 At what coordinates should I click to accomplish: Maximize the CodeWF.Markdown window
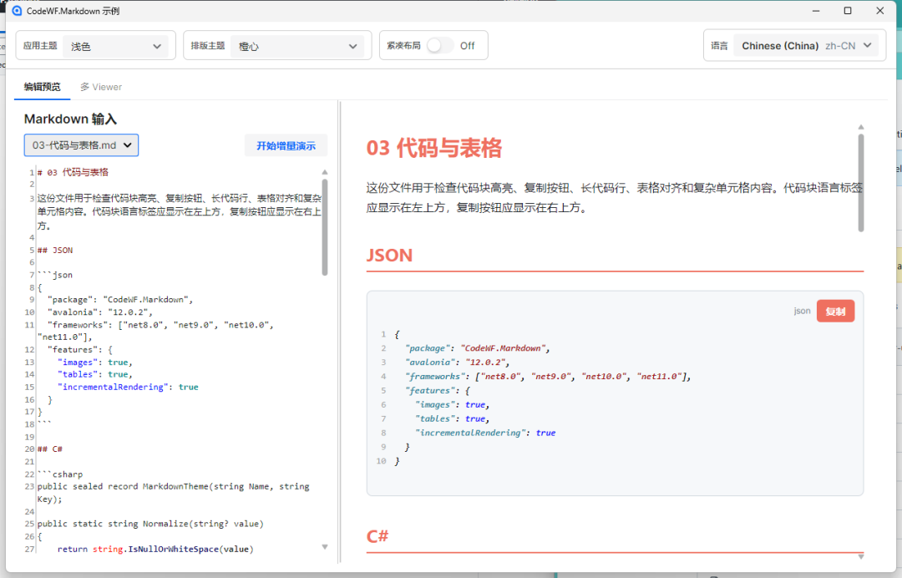[848, 11]
